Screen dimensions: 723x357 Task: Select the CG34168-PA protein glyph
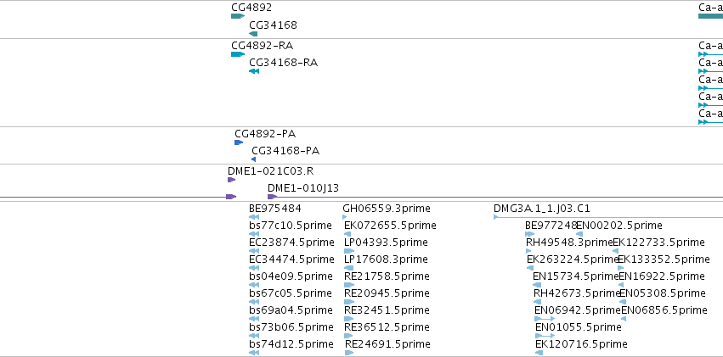tap(254, 159)
